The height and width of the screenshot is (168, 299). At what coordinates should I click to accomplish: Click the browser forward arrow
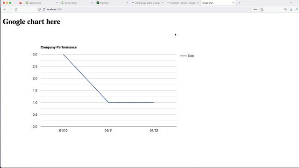10,9
